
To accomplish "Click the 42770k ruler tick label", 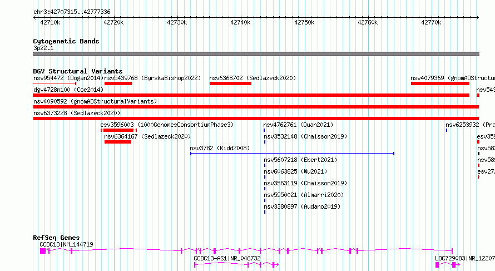I will click(431, 22).
